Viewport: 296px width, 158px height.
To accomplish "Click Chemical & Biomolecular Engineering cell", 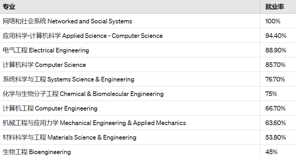I will coord(130,94).
